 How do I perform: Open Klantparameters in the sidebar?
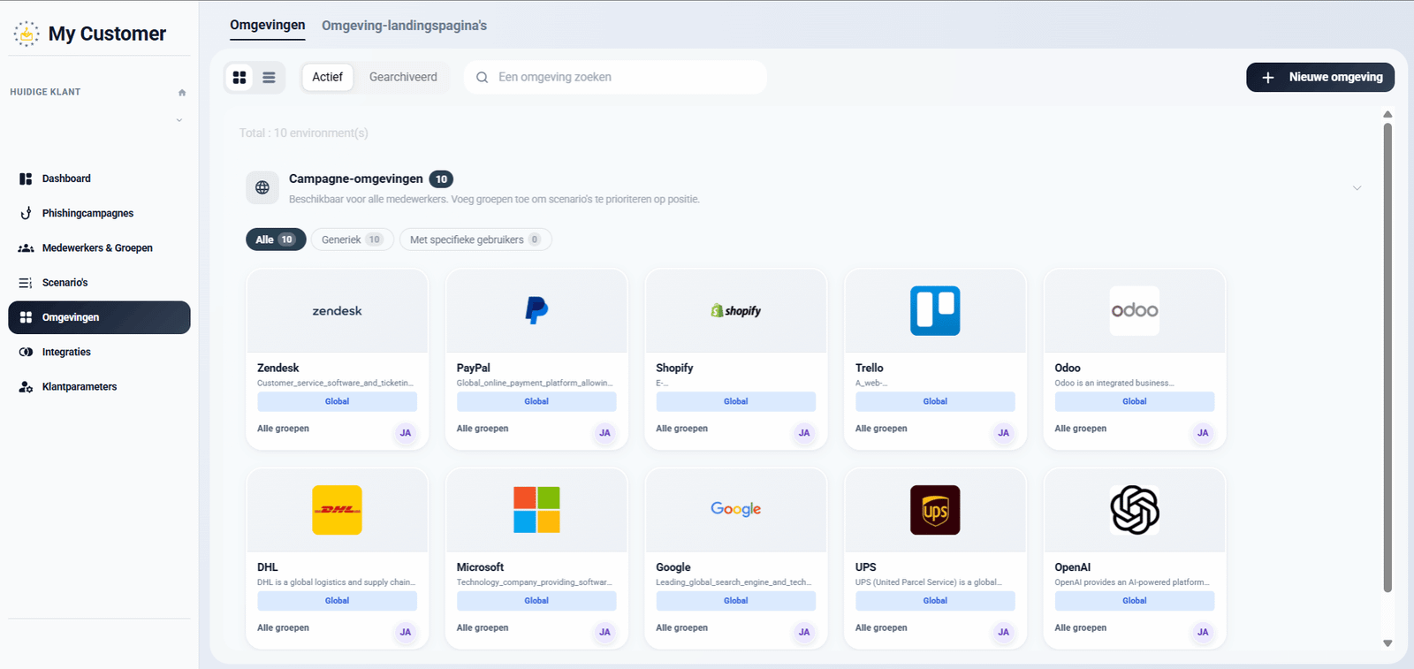tap(99, 387)
